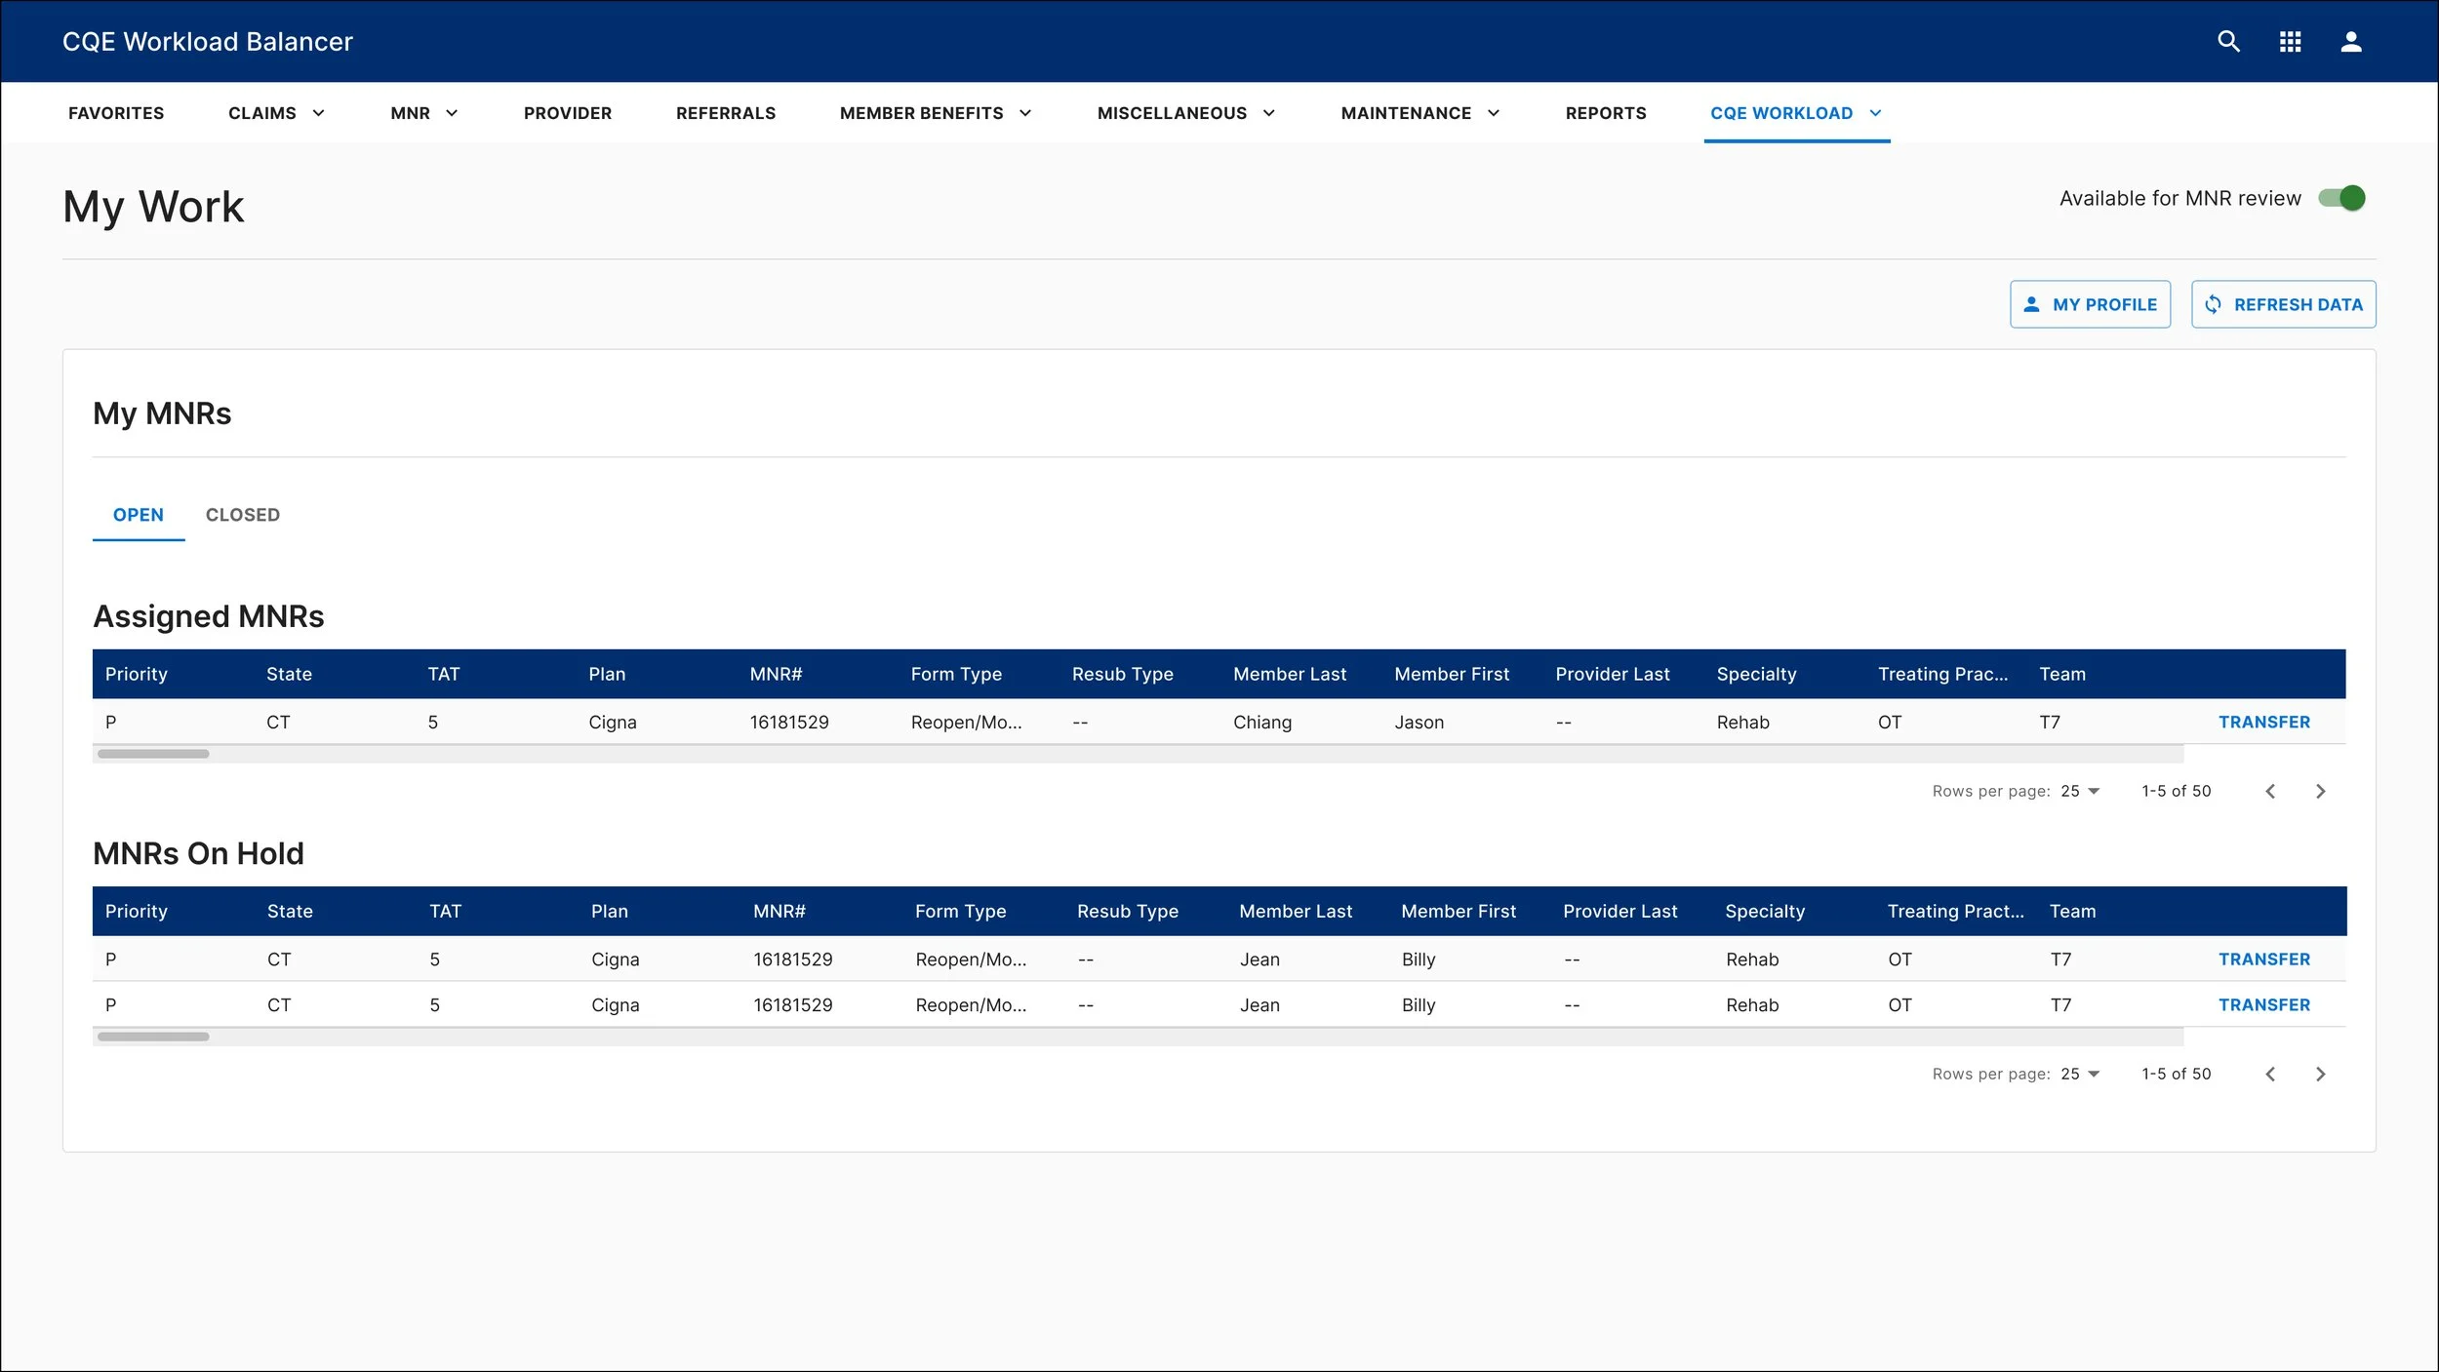Click the search magnifier icon in header
2439x1372 pixels.
pos(2228,41)
